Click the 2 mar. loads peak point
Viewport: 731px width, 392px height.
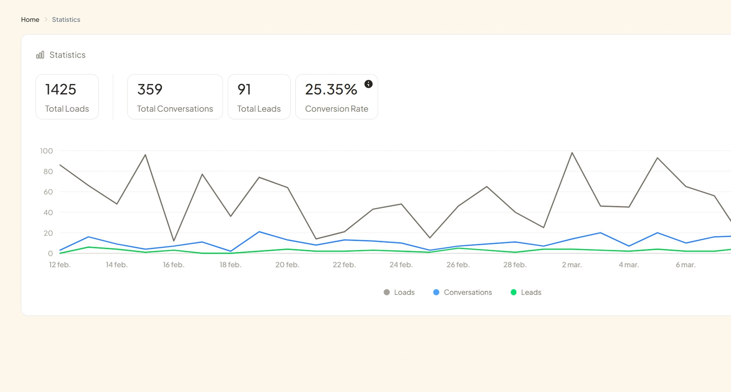572,153
